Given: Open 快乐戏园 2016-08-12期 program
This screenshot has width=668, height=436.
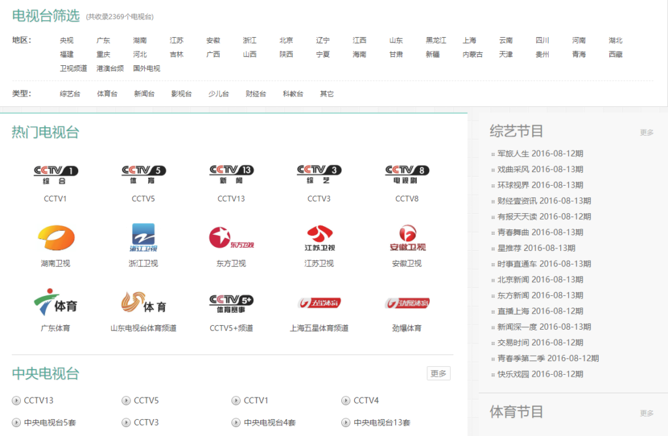Looking at the screenshot, I should (540, 374).
